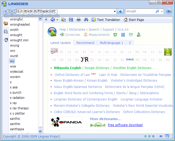This screenshot has height=141, width=175.
Task: Switch to tab 2
Action: click(130, 43)
